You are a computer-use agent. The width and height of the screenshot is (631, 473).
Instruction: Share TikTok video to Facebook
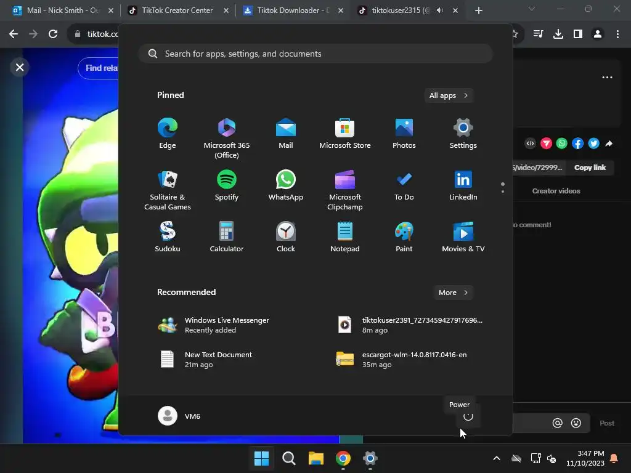pyautogui.click(x=577, y=143)
